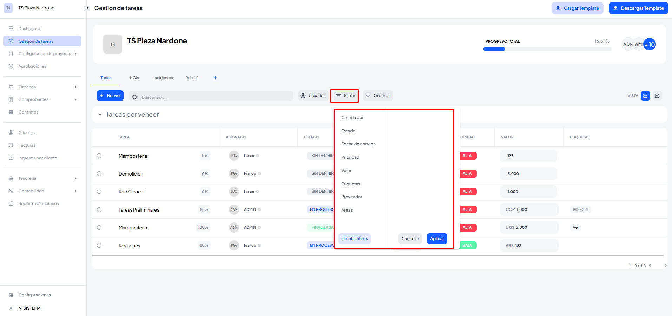Collapse the Tareas por vencer section
Image resolution: width=672 pixels, height=316 pixels.
pyautogui.click(x=100, y=115)
